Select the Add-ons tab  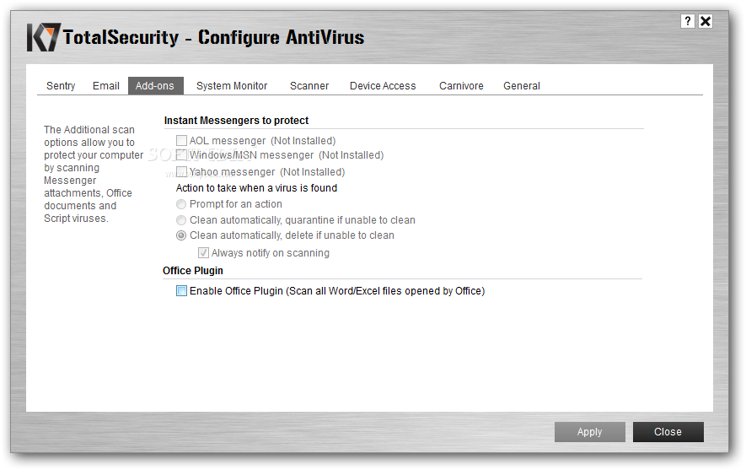pos(156,86)
